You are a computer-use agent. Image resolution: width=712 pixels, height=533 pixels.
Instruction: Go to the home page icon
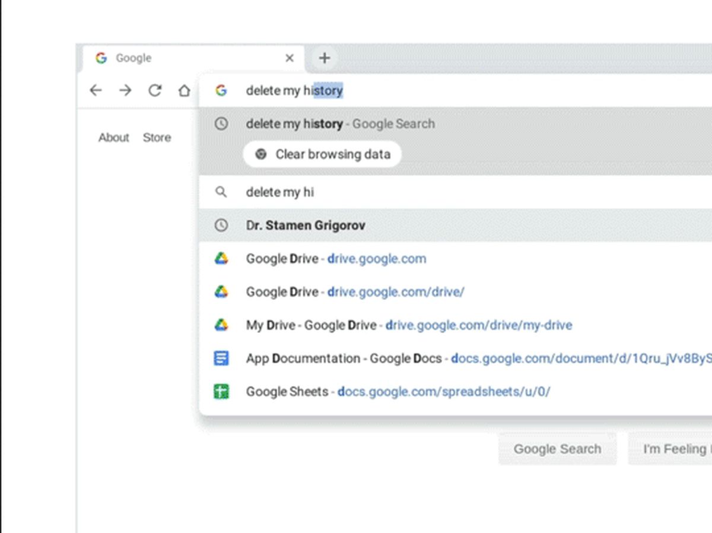[185, 91]
